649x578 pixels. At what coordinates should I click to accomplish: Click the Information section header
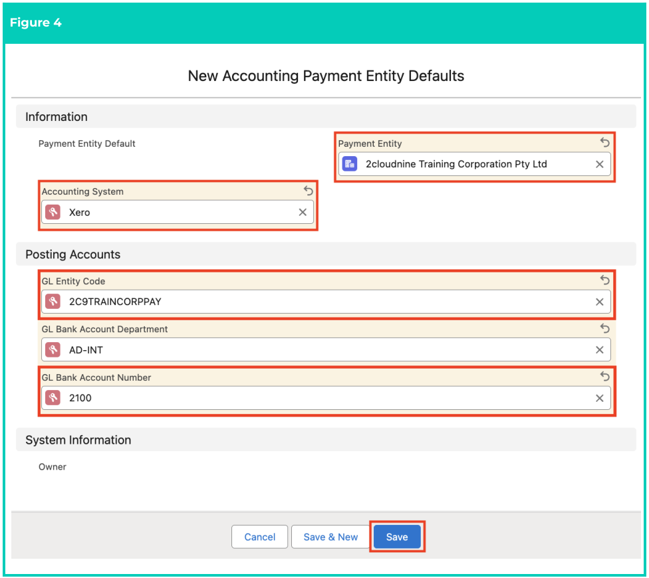(326, 116)
